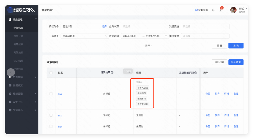The image size is (253, 139).
Task: Click 详情 in the uuu row
Action: 226,94
